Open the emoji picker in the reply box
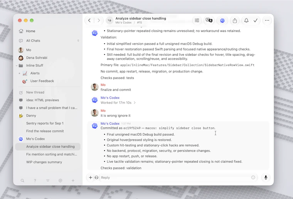Image resolution: width=293 pixels, height=199 pixels. tap(253, 177)
